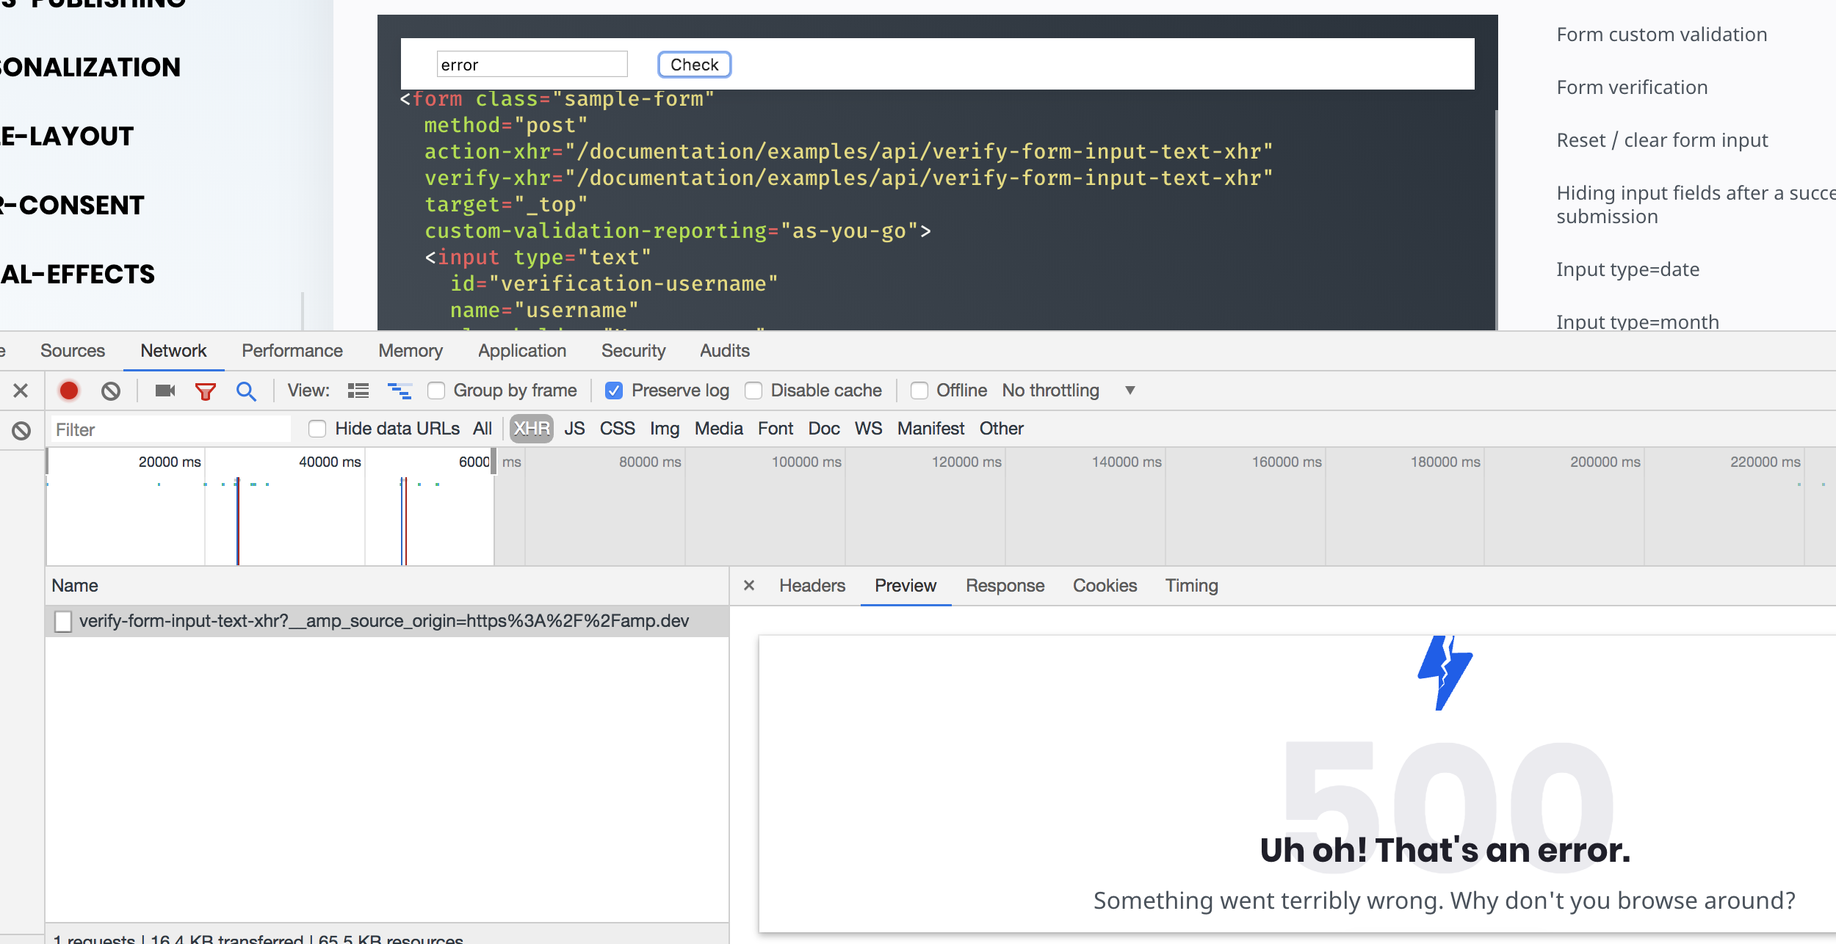Image resolution: width=1836 pixels, height=944 pixels.
Task: Disable the Preserve log option
Action: pyautogui.click(x=615, y=390)
